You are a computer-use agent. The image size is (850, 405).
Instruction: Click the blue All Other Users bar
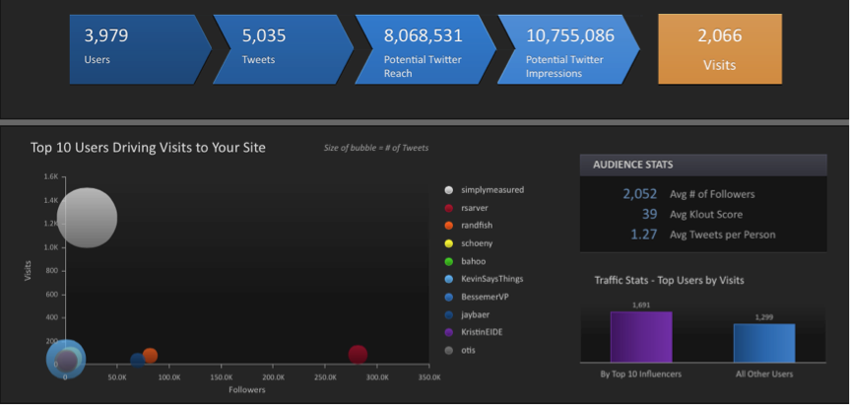(x=764, y=343)
